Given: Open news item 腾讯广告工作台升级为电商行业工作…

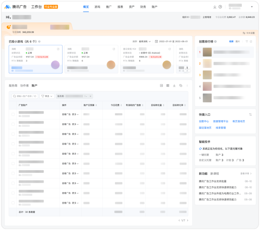Looking at the screenshot, I should point(220,193).
